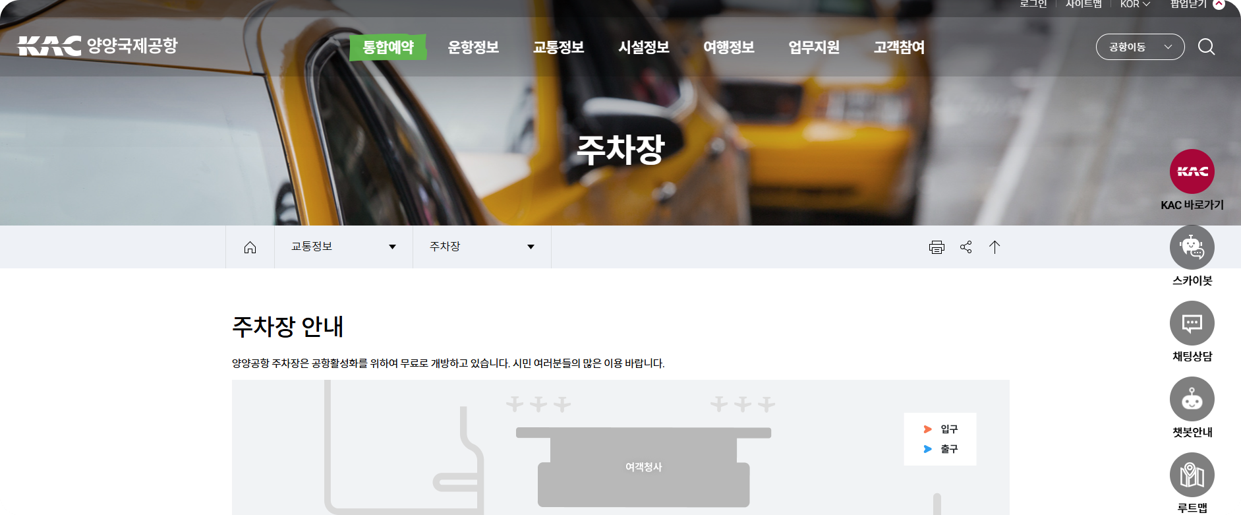Start 채팅상담 chat icon

pyautogui.click(x=1192, y=323)
